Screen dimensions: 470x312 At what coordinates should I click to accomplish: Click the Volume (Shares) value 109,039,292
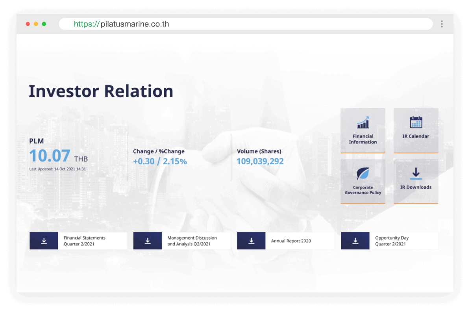[260, 161]
